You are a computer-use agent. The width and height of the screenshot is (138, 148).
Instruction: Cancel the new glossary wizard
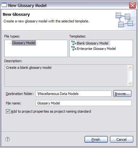pyautogui.click(x=122, y=139)
